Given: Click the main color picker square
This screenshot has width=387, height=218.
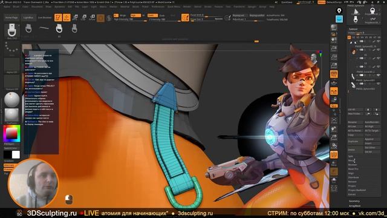Looking at the screenshot, I should (x=11, y=133).
